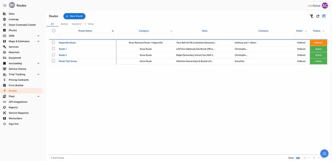Open the hamburger menu icon
This screenshot has width=332, height=161.
click(5, 5)
